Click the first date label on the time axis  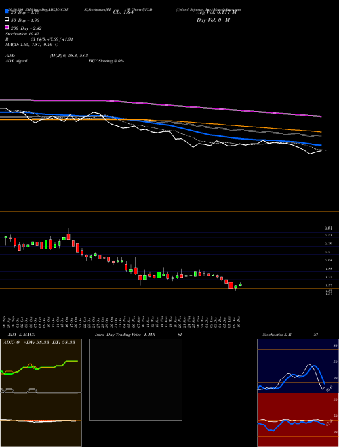coord(5,322)
